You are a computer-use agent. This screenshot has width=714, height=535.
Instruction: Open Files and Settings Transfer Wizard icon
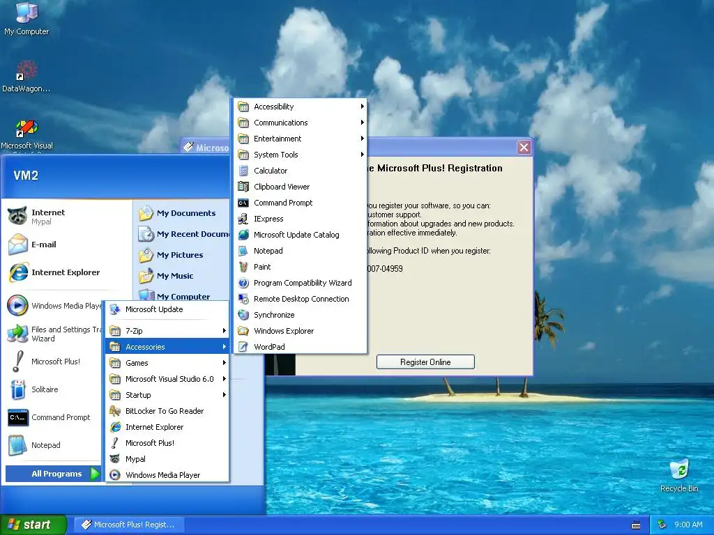tap(17, 334)
